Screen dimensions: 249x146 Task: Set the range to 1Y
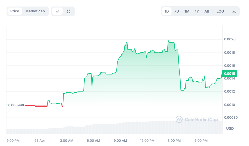[x=197, y=11]
